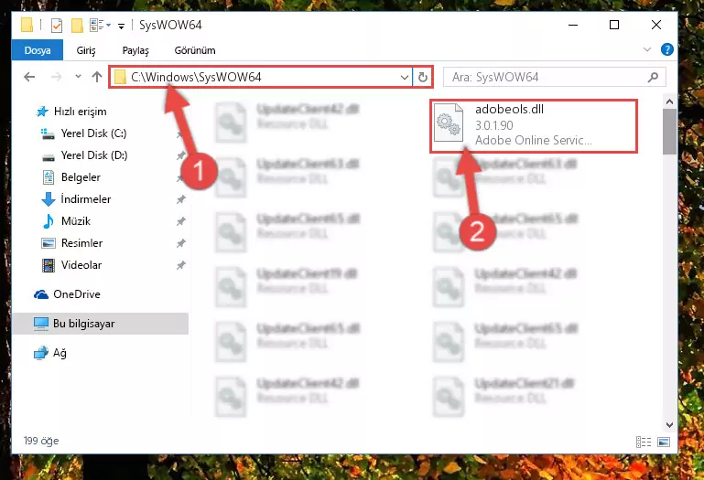
Task: Click pin icon next to İndirmeler
Action: 180,199
